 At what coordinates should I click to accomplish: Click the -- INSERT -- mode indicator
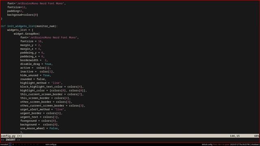tap(11, 140)
